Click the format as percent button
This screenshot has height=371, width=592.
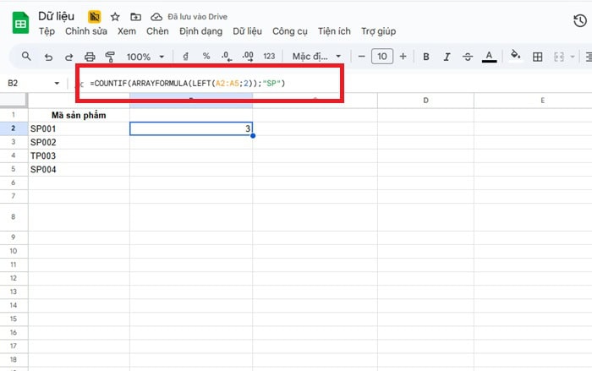click(x=206, y=57)
